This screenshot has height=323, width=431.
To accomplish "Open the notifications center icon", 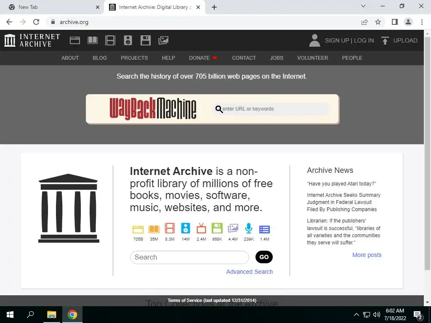I will [418, 315].
